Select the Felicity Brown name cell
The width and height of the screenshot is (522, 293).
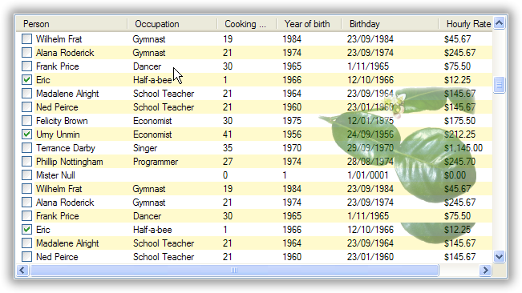pos(62,121)
